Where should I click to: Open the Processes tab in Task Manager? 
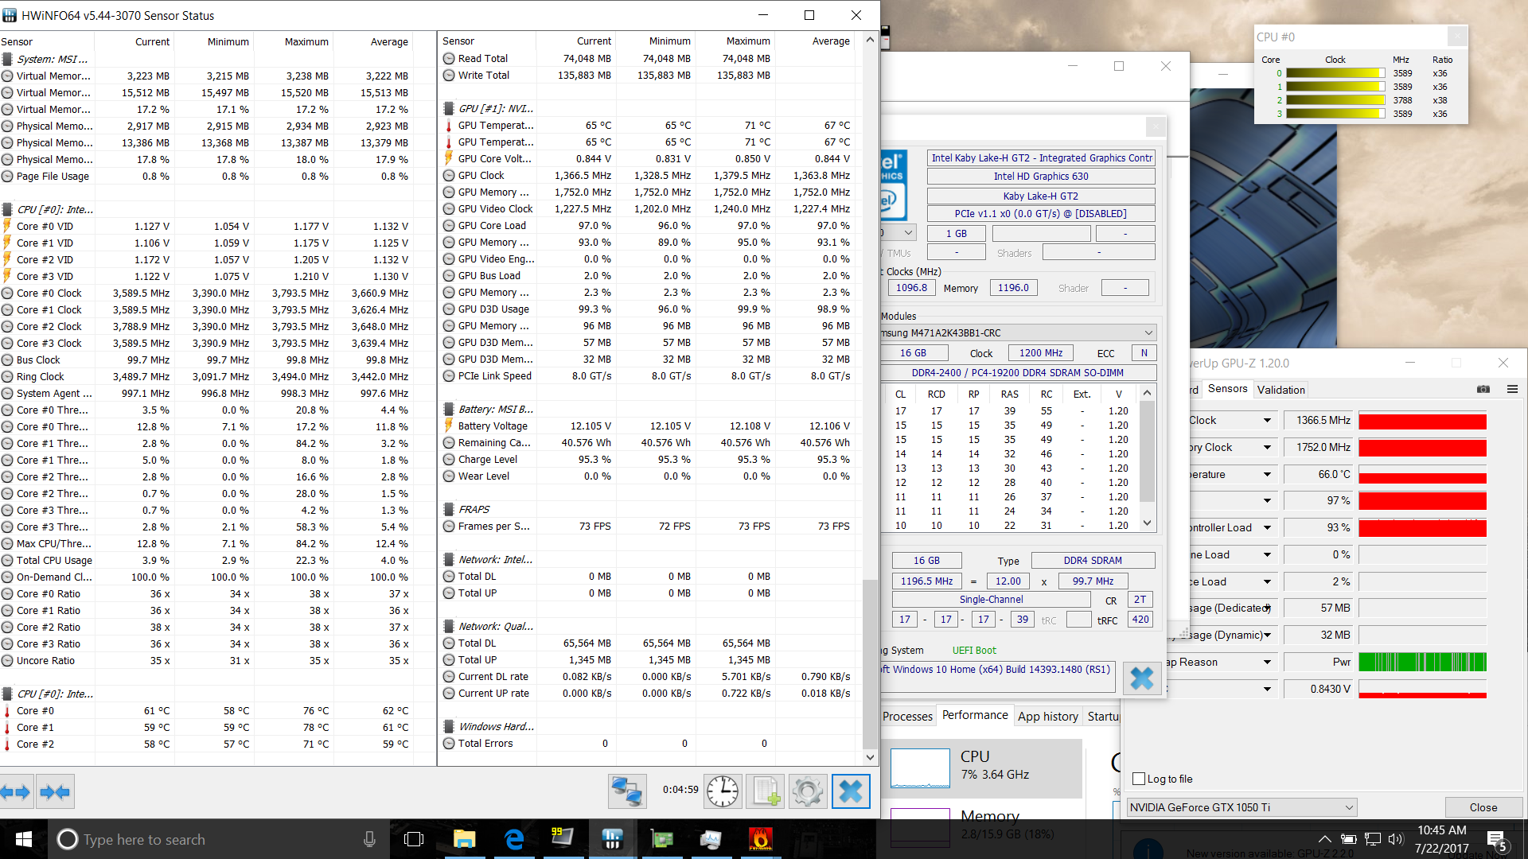pos(907,717)
